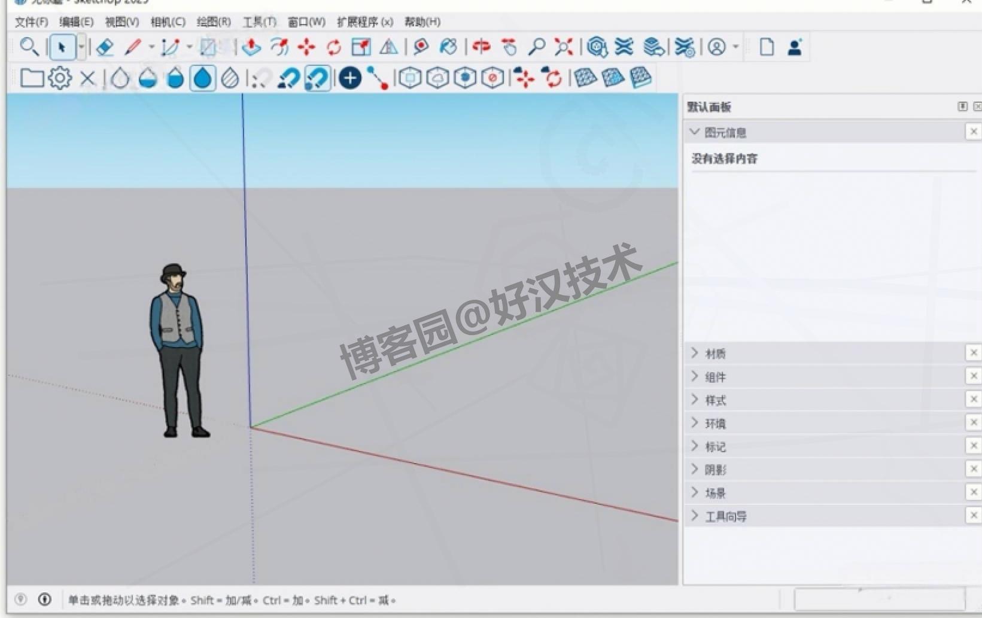The image size is (982, 618).
Task: Toggle the filled water-drop paint mode icon
Action: tap(203, 78)
